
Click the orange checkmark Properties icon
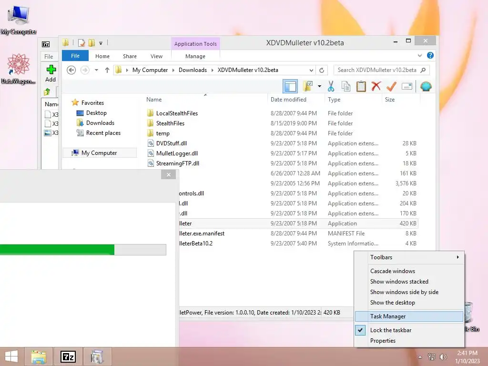(391, 86)
